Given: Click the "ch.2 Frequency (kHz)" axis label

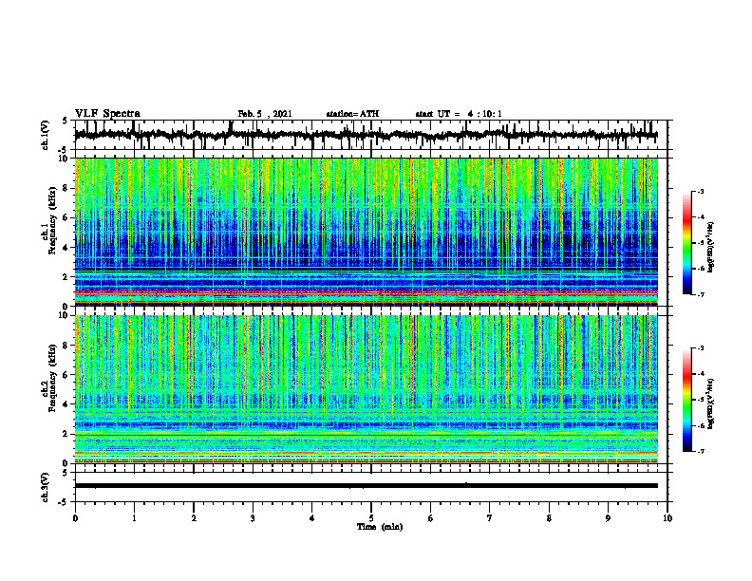Looking at the screenshot, I should pyautogui.click(x=49, y=378).
